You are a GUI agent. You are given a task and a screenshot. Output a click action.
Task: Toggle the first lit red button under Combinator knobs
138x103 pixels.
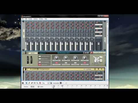(x=57, y=63)
